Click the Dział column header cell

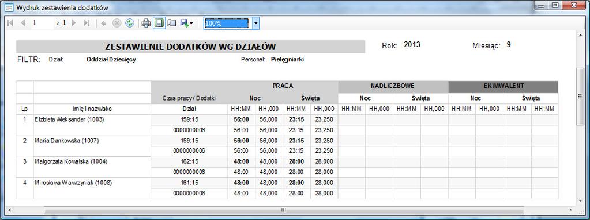pos(189,109)
